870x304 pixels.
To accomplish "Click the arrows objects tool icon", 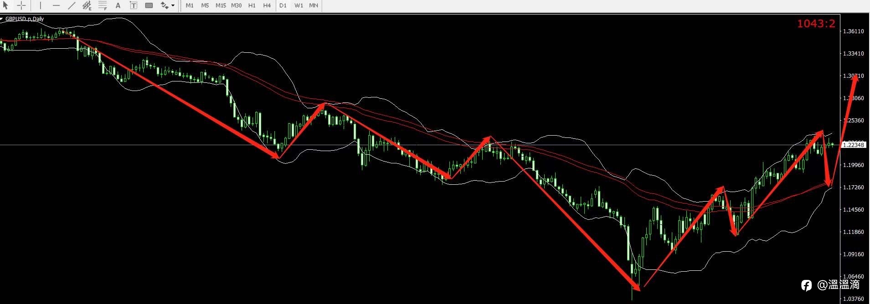I will [x=165, y=5].
